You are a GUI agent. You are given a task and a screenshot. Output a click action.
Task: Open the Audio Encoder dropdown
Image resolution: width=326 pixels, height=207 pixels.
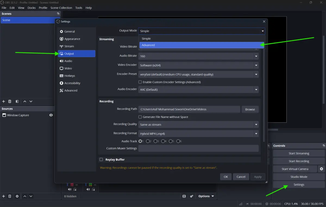[x=198, y=90]
